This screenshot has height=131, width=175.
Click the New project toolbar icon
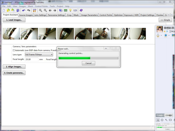tap(3, 11)
